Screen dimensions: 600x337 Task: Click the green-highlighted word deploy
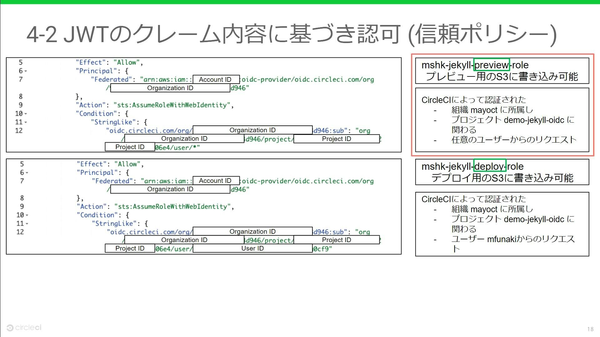coord(489,166)
